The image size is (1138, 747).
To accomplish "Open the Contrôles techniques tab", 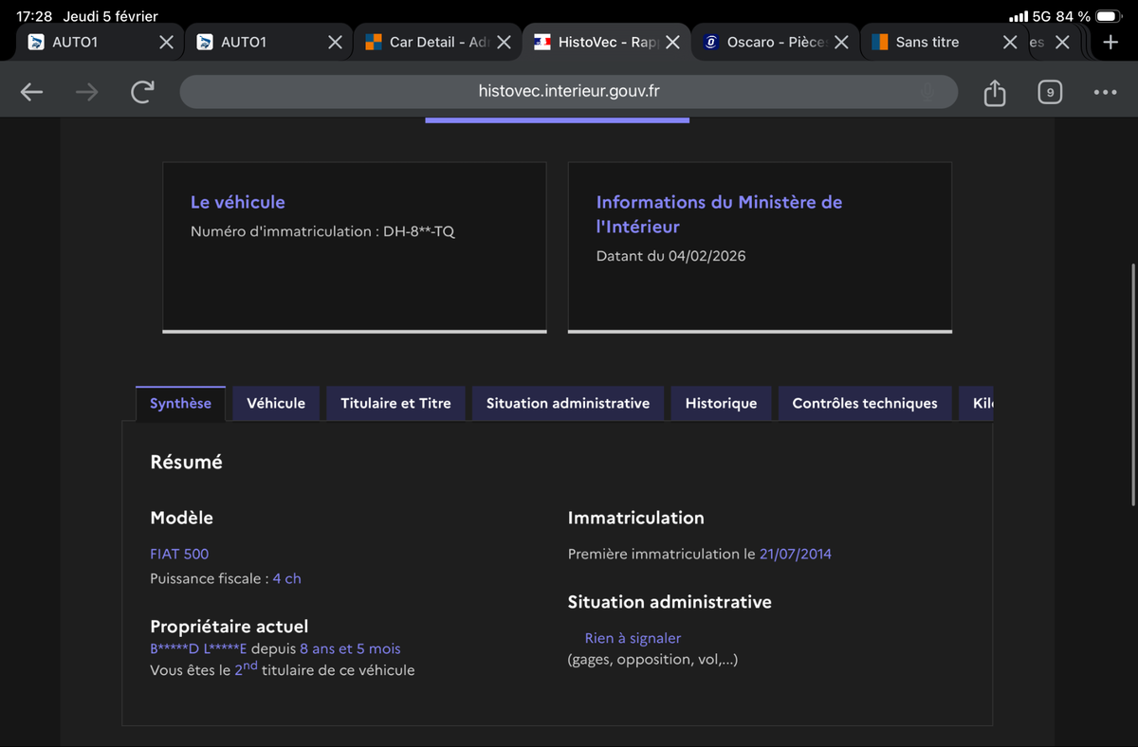I will 865,403.
